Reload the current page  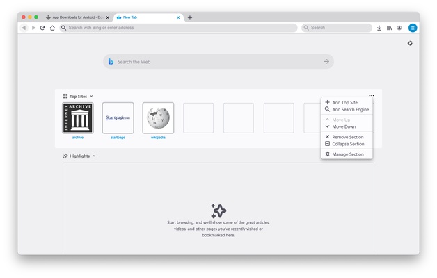pos(42,28)
